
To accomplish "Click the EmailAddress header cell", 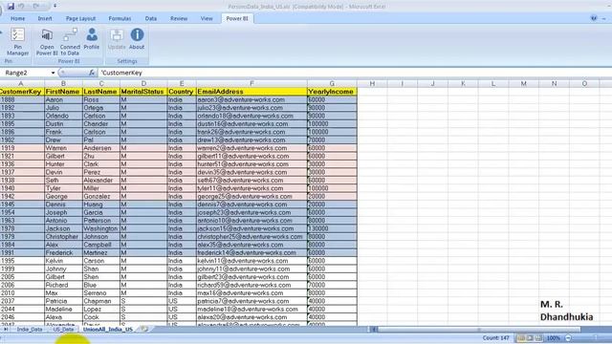I will 251,92.
